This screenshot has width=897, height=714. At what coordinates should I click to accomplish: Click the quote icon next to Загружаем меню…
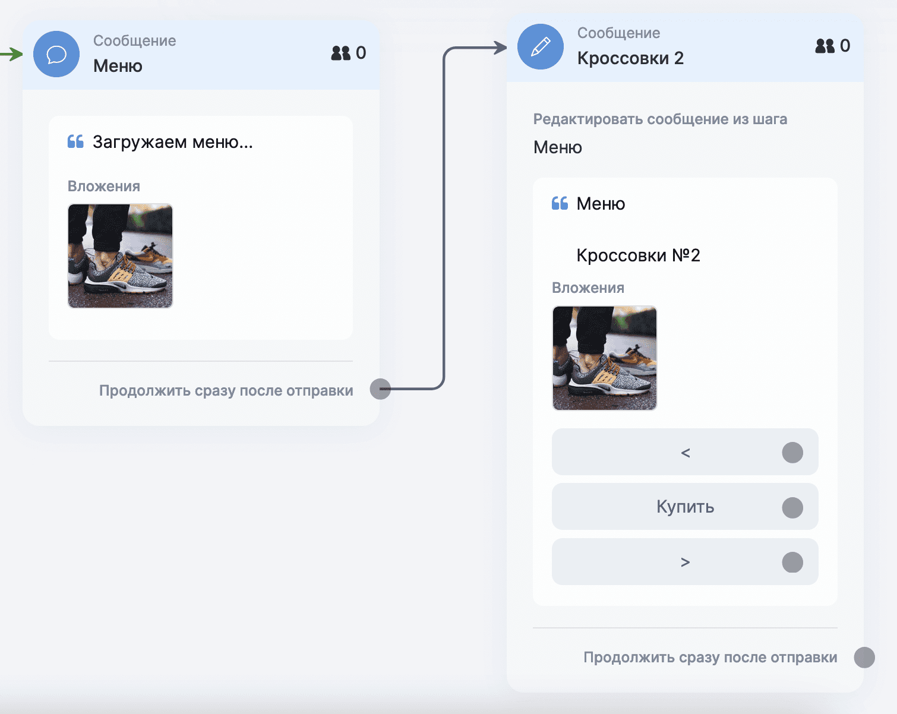tap(75, 141)
